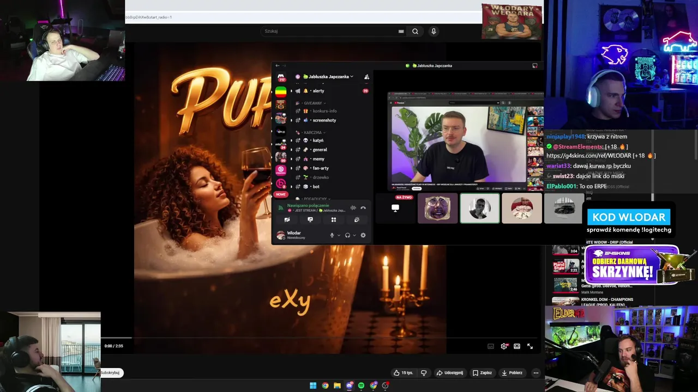This screenshot has height=392, width=698.
Task: Open the katyń channel
Action: tap(332, 140)
